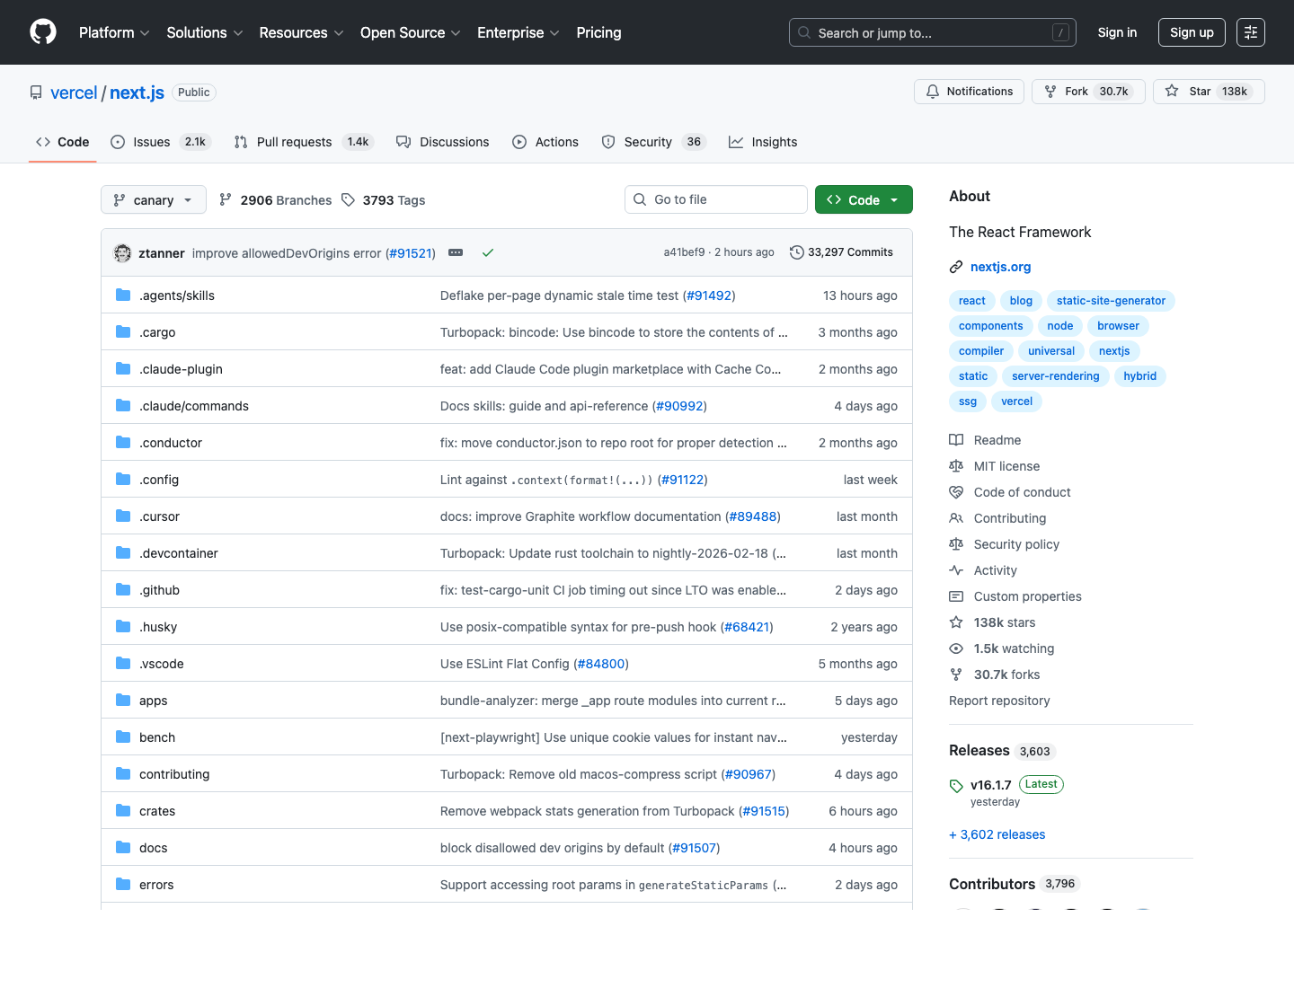Click the Fork button showing 30.7k

[1087, 91]
